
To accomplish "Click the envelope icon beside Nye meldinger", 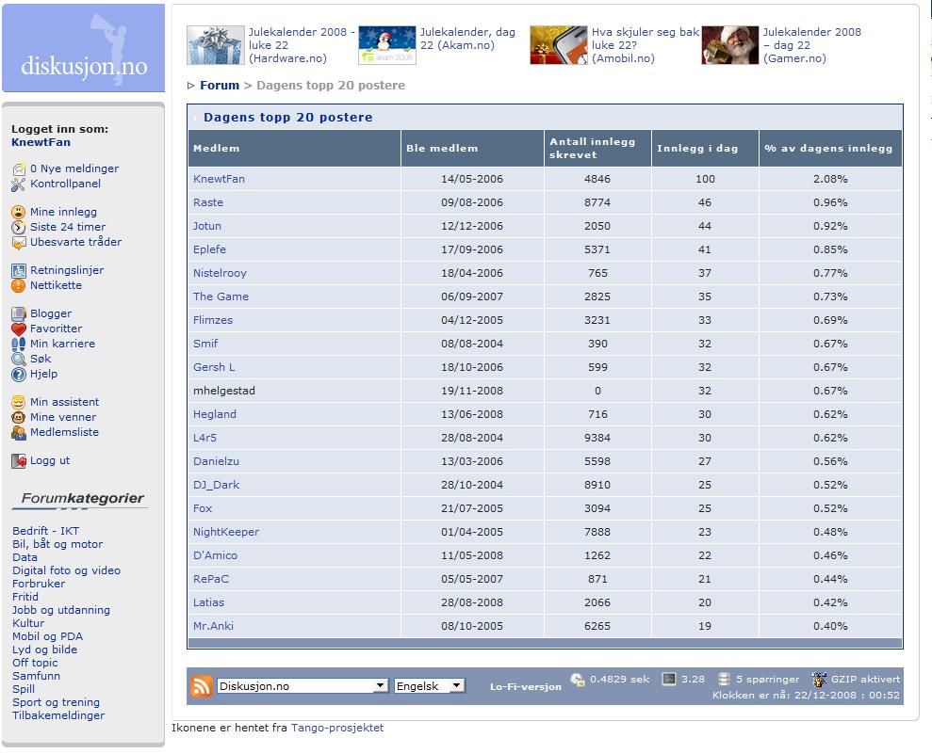I will [x=19, y=169].
